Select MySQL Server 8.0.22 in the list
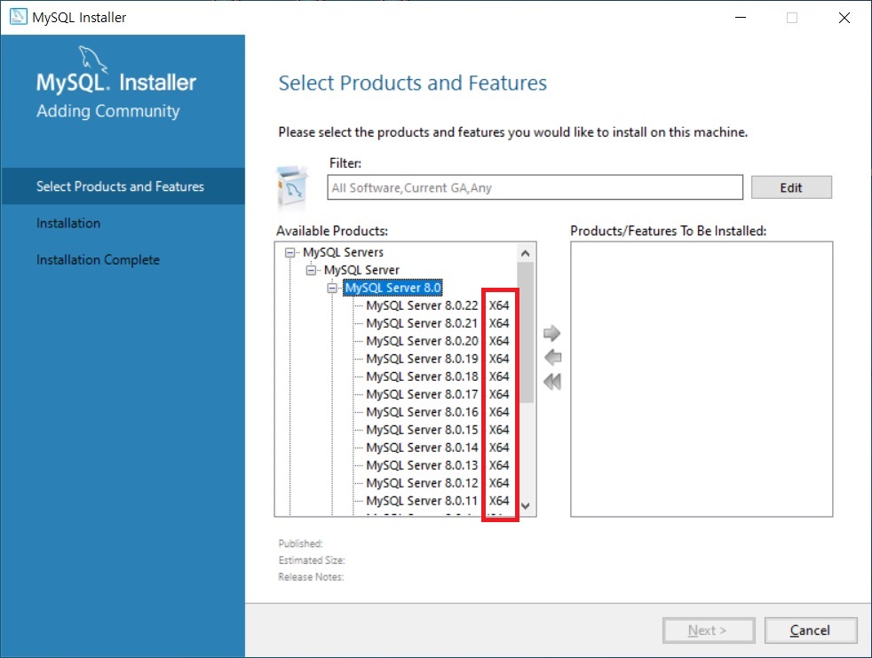 [x=437, y=305]
